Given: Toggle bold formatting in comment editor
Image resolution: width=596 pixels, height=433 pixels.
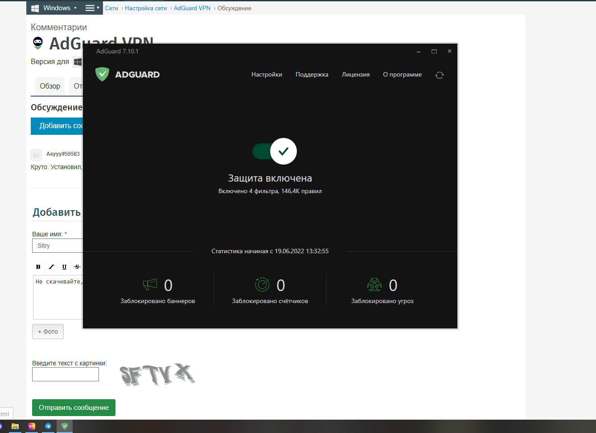Looking at the screenshot, I should (x=38, y=267).
